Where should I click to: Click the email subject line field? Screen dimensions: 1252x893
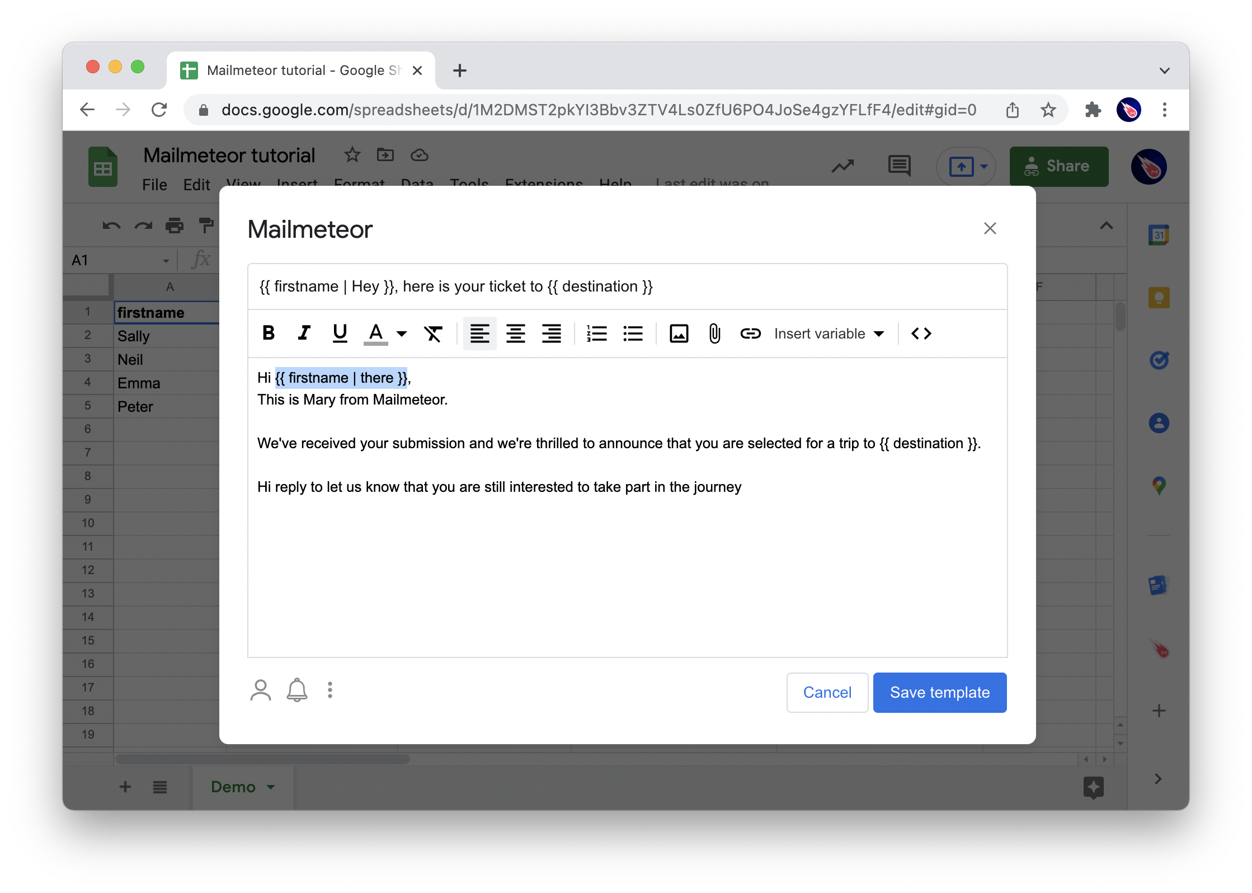pos(627,286)
